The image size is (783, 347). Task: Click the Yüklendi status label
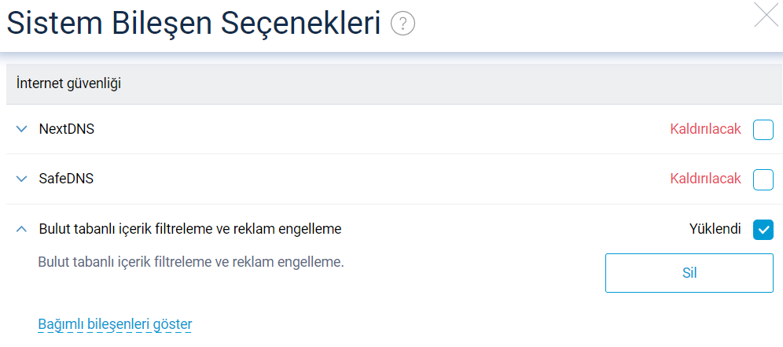pos(715,230)
